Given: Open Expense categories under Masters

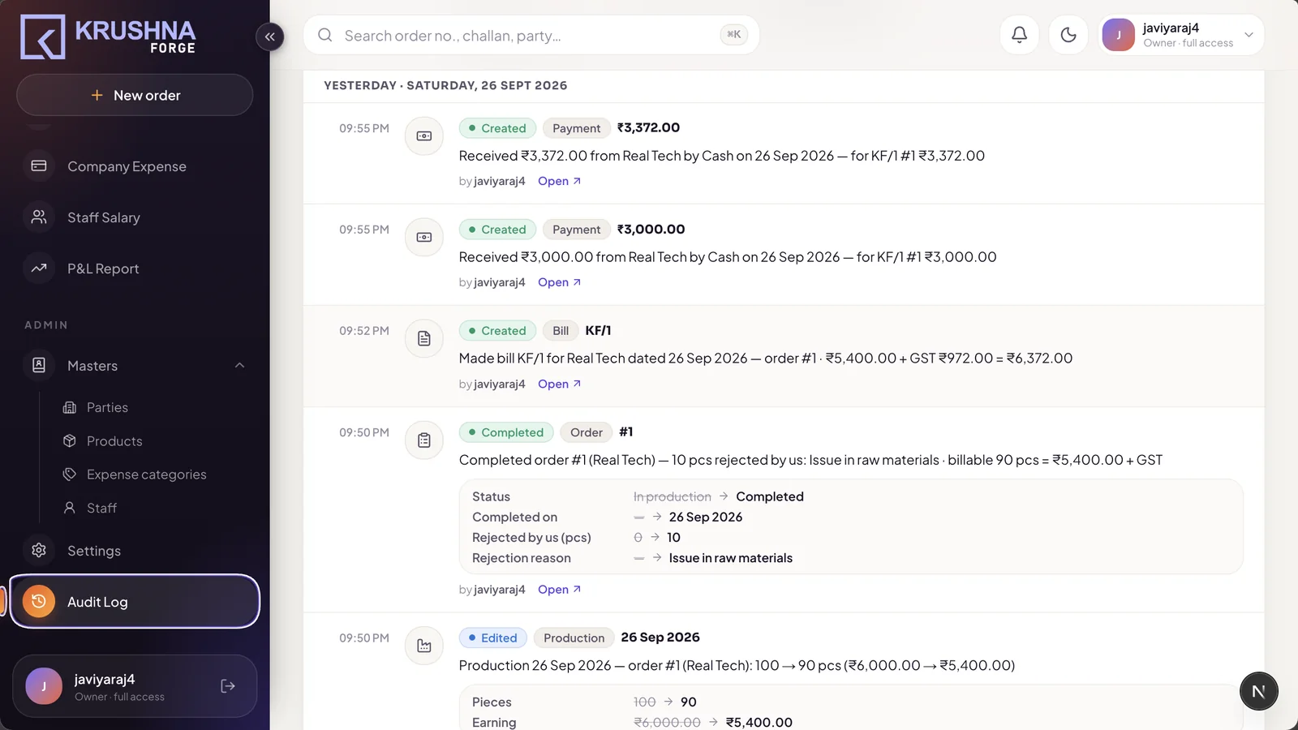Looking at the screenshot, I should pos(146,474).
